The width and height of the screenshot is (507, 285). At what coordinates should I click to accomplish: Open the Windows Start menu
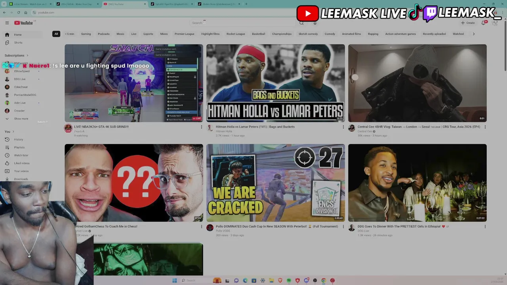[175, 280]
